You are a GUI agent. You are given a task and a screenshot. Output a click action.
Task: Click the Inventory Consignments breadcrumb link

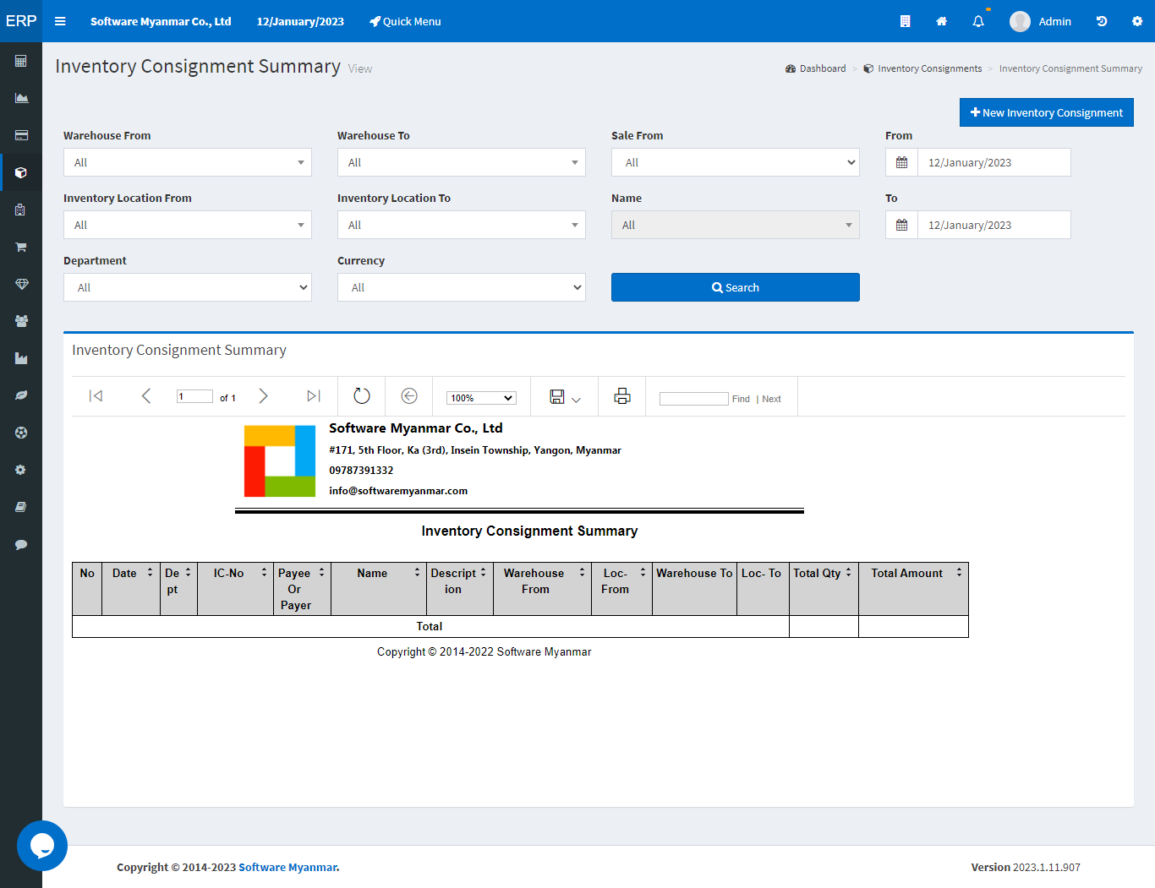(x=922, y=68)
